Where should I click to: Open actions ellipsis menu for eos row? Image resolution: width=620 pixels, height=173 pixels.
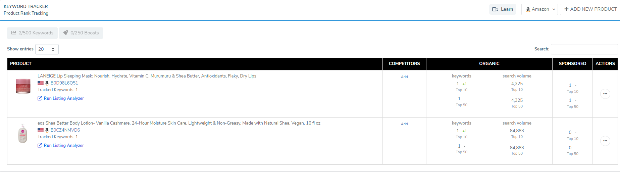click(x=605, y=141)
